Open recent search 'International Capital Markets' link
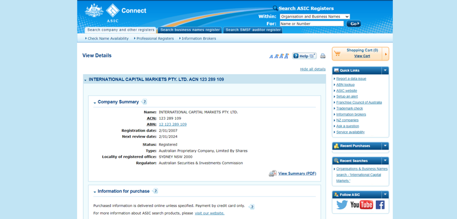Screen dimensions: 457x219 (362, 175)
